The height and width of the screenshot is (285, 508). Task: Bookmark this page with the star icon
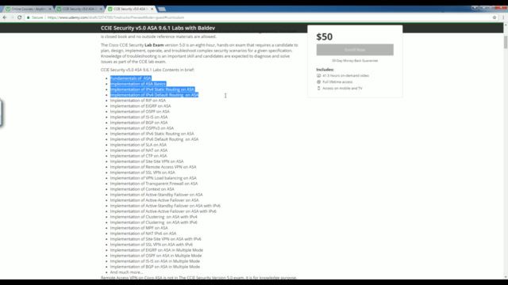click(495, 17)
